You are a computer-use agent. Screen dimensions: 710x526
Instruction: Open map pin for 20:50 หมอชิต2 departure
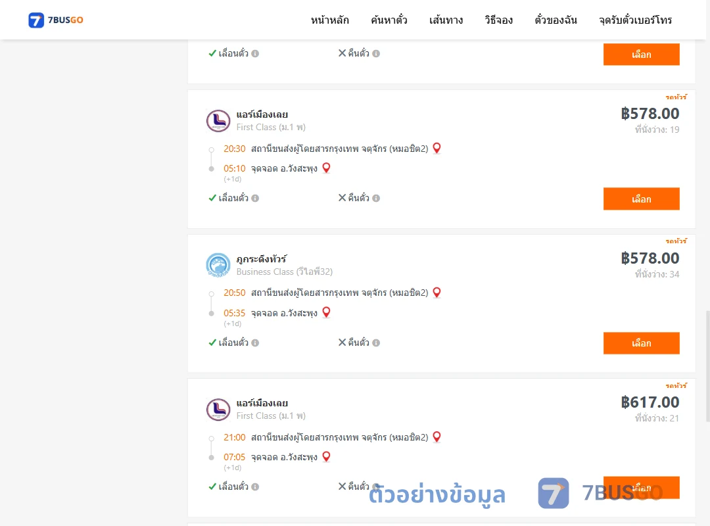click(x=437, y=293)
